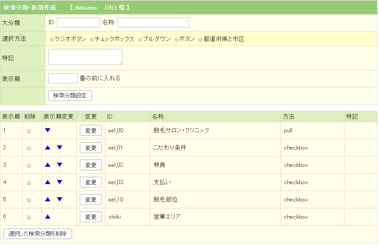The image size is (379, 245).
Task: Move 営業エリア row up with blue arrow
Action: point(47,217)
